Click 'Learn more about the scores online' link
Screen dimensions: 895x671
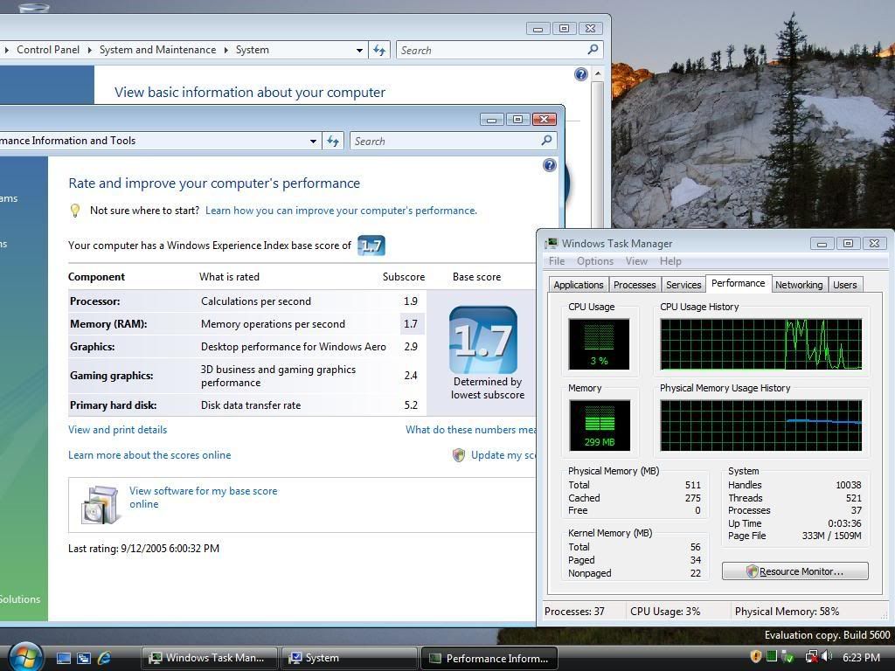149,455
